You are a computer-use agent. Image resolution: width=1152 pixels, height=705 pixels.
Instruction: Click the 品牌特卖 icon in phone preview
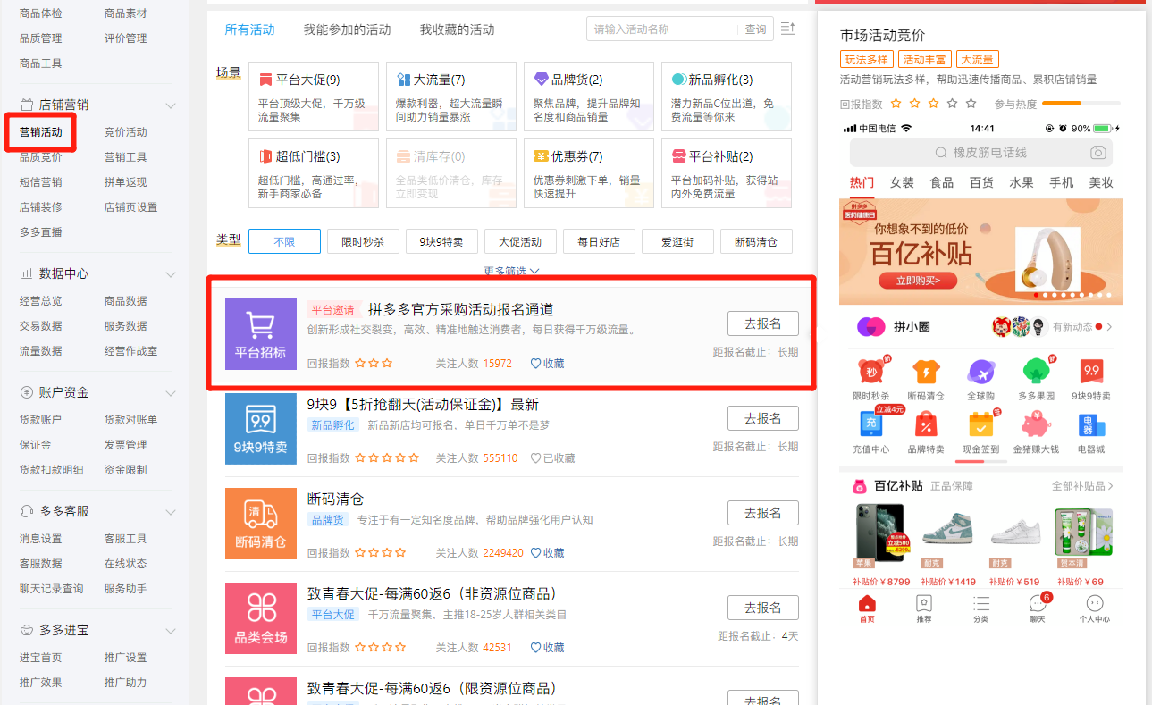tap(926, 424)
